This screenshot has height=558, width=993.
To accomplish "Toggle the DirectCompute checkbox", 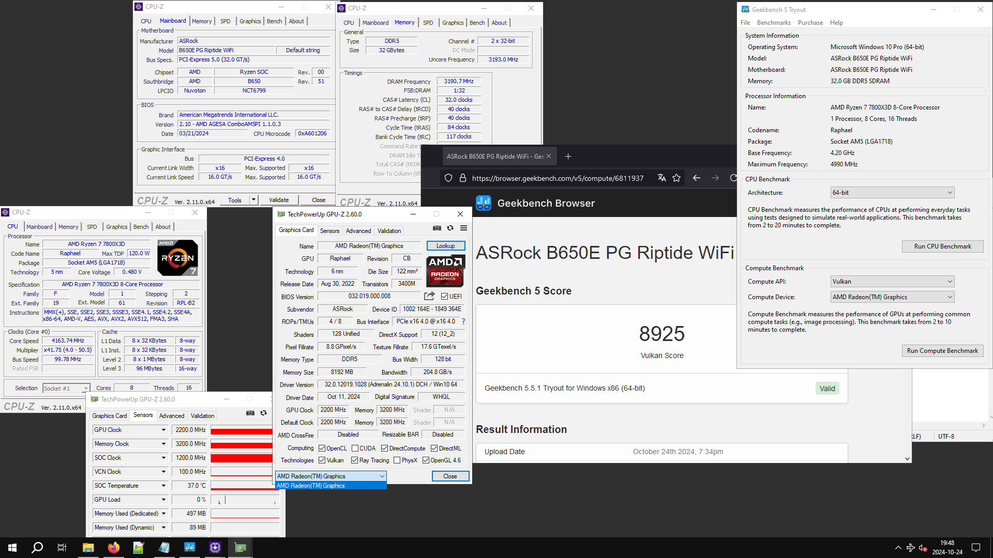I will pyautogui.click(x=384, y=448).
